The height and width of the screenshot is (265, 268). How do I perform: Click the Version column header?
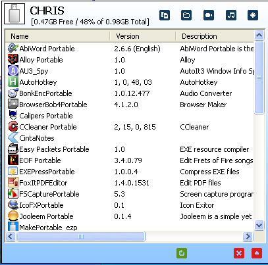pos(143,36)
